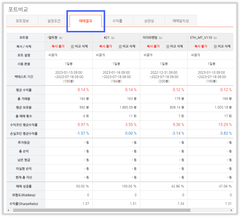The height and width of the screenshot is (217, 240).
Task: Click the ETH_MT_V110 portfolio name header
Action: [x=202, y=38]
